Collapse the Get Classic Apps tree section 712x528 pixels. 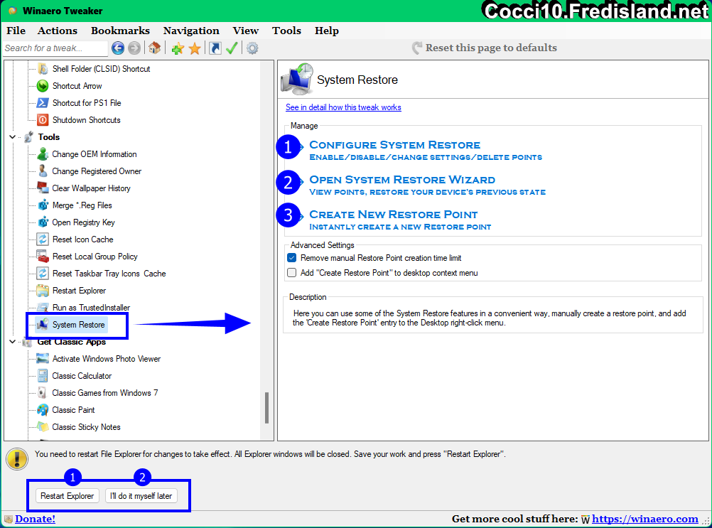click(12, 341)
